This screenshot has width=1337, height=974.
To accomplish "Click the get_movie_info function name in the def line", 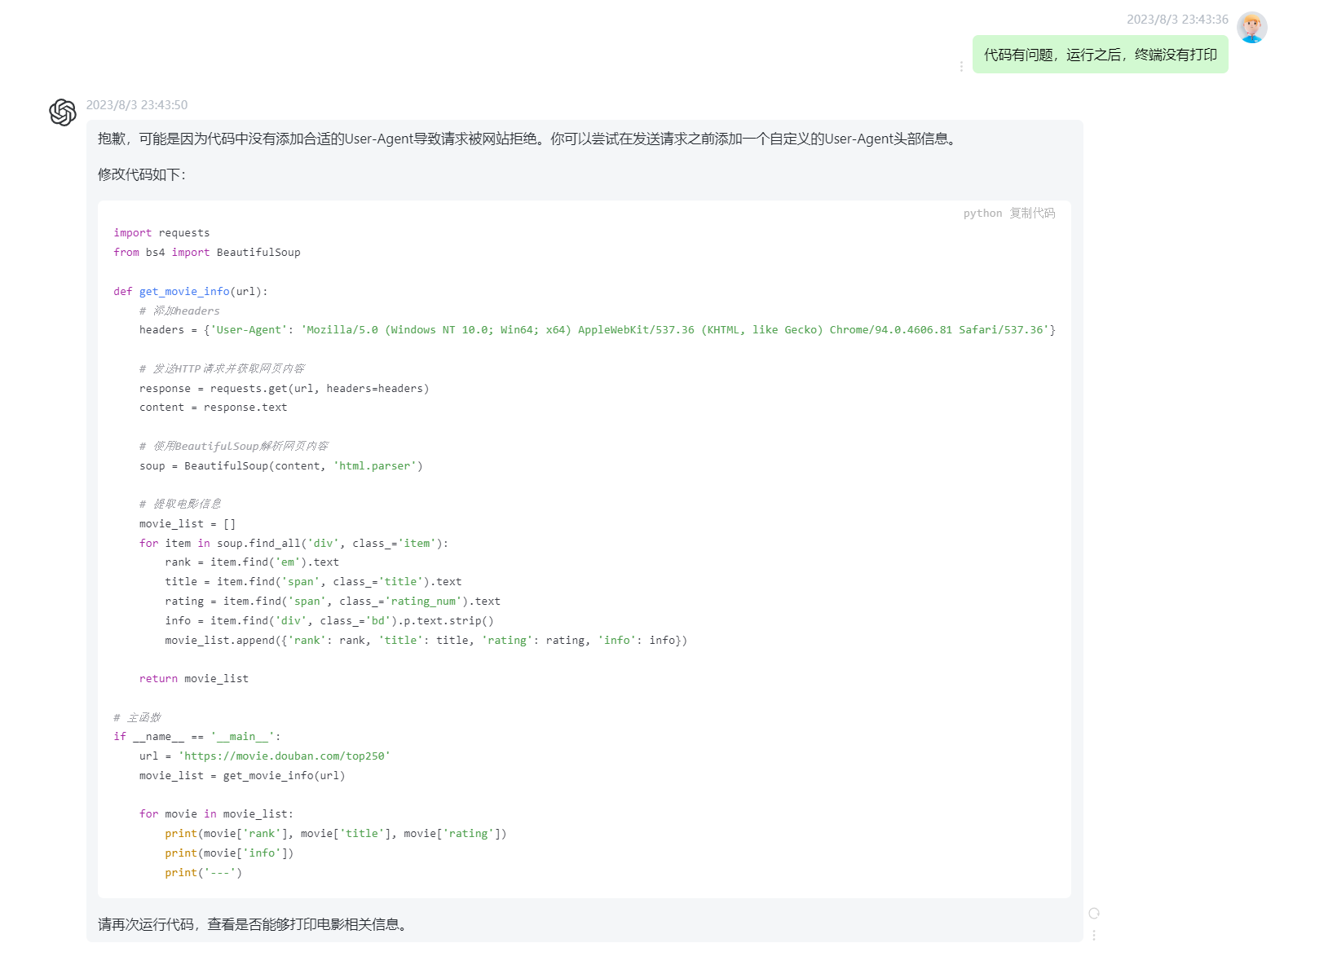I will click(184, 291).
